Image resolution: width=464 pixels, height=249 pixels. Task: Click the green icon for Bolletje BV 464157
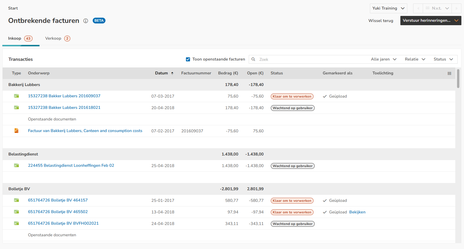[x=17, y=200]
